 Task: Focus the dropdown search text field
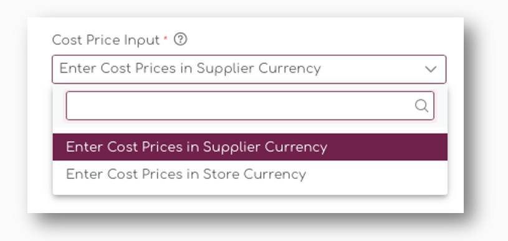click(x=250, y=106)
